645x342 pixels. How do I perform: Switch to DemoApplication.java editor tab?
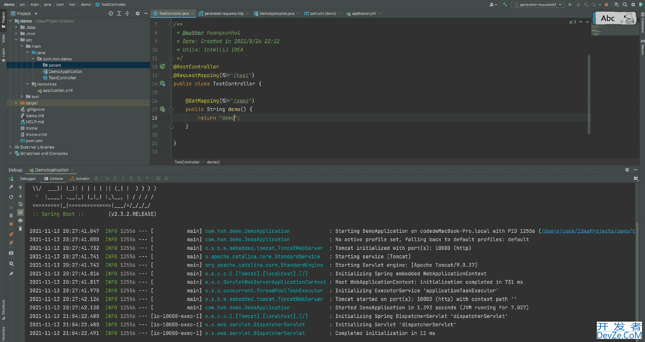pos(276,14)
